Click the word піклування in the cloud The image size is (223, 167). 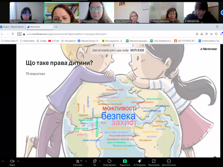coord(145,140)
